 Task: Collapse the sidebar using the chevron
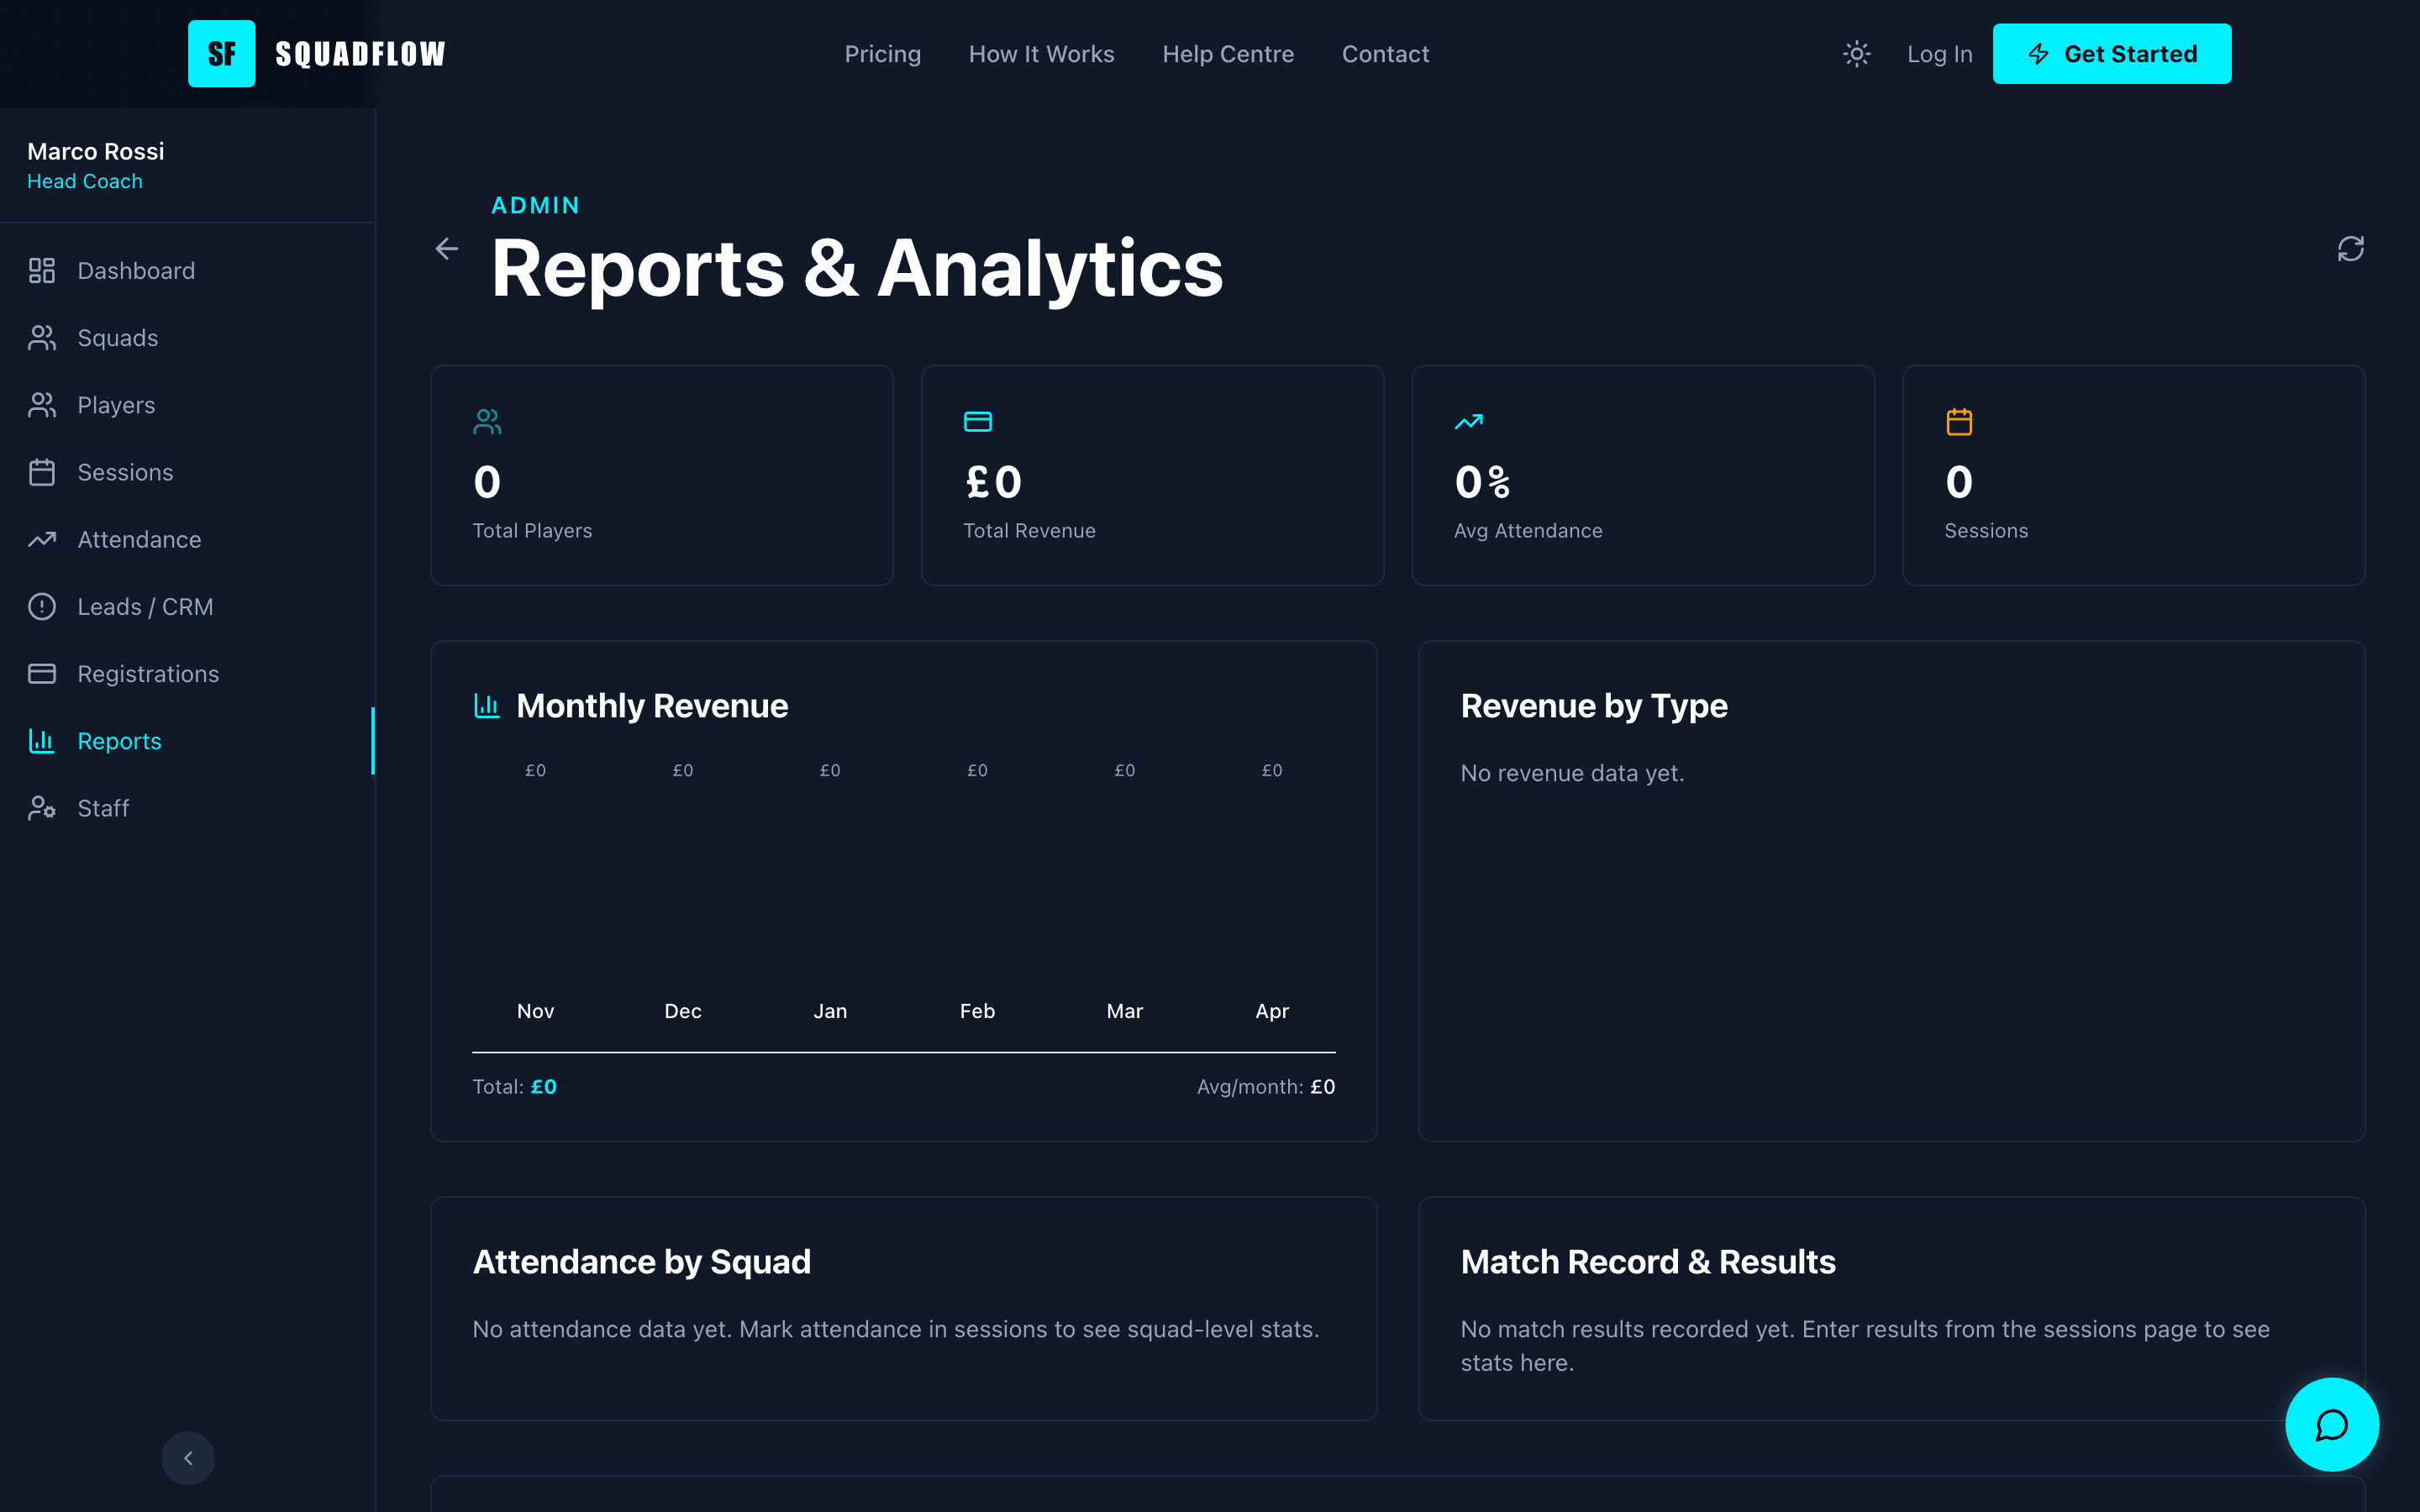[187, 1458]
